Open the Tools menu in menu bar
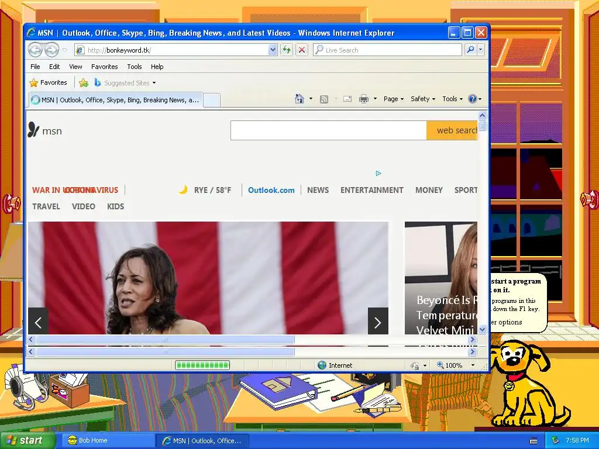599x449 pixels. click(x=135, y=67)
